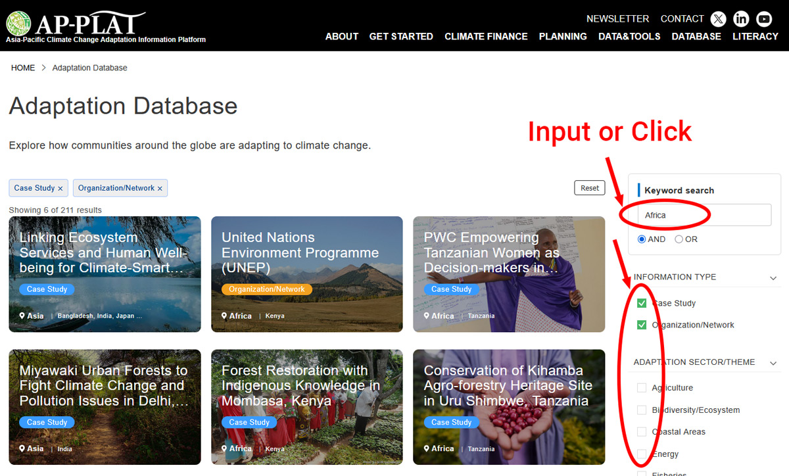Collapse the Adaptation Sector/Theme section
The image size is (789, 476).
[x=773, y=363]
